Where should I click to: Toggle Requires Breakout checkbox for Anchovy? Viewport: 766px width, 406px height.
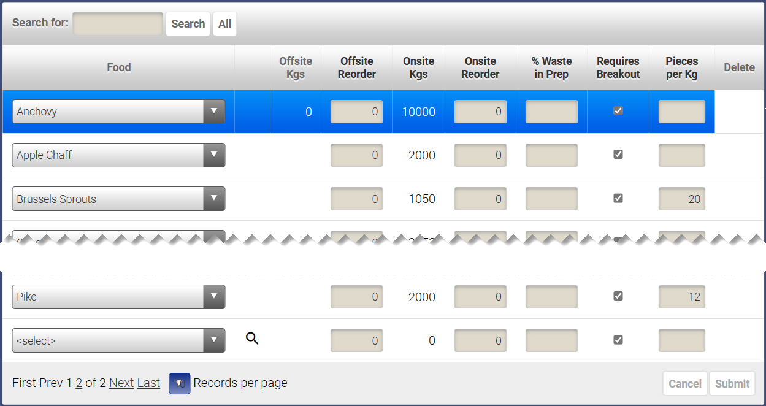tap(618, 111)
